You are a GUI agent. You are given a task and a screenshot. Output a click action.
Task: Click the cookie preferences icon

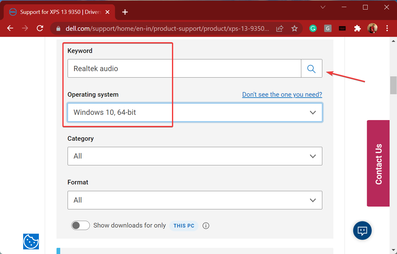31,241
